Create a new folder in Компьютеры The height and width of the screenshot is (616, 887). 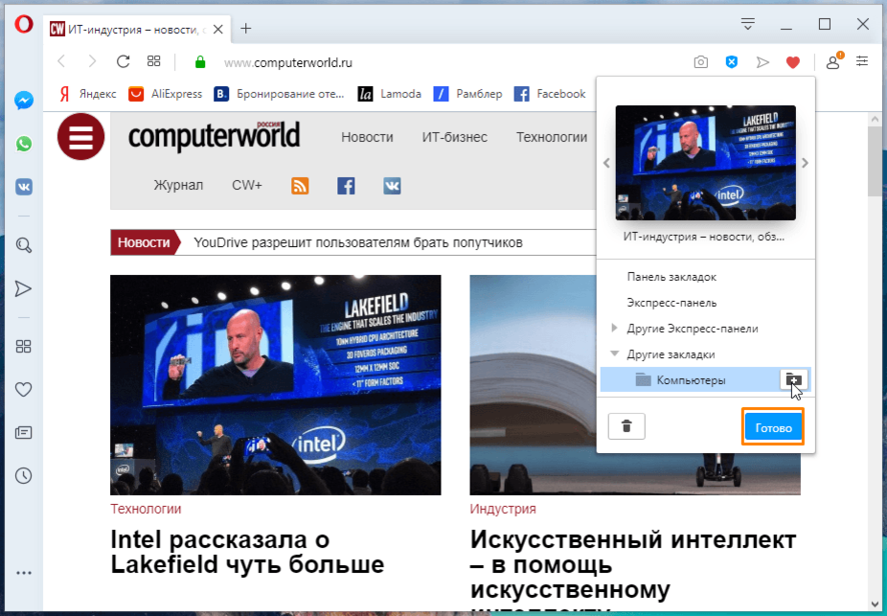794,379
